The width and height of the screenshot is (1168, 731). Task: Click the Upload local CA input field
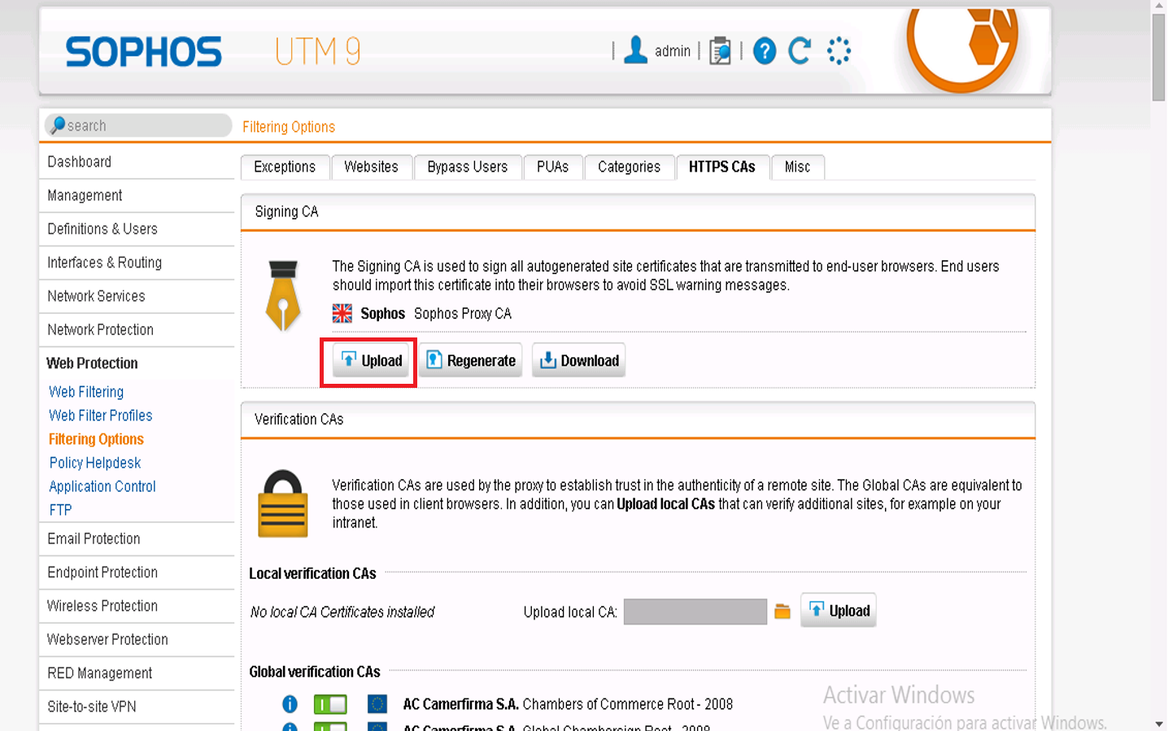(x=695, y=611)
